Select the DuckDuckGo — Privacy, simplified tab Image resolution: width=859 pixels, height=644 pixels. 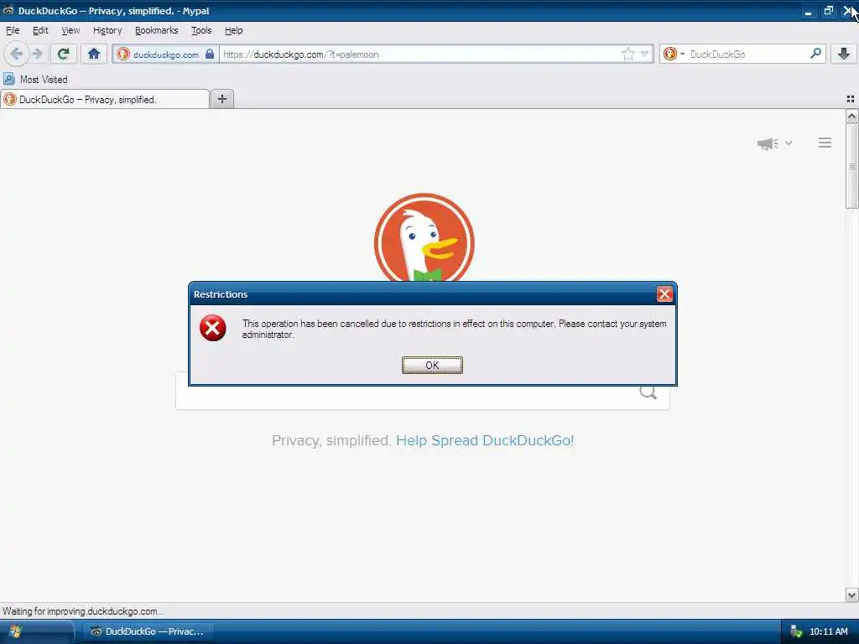click(105, 99)
